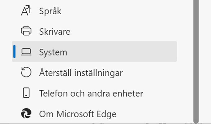211x124 pixels.
Task: Click the sidebar vertical scrollbar thumb
Action: click(196, 61)
